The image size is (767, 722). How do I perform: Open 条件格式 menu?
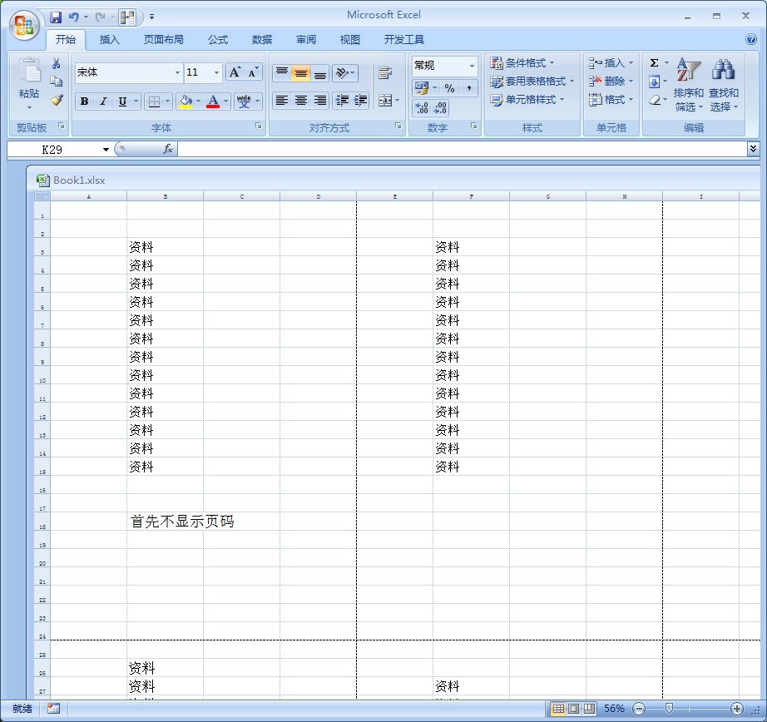point(522,63)
